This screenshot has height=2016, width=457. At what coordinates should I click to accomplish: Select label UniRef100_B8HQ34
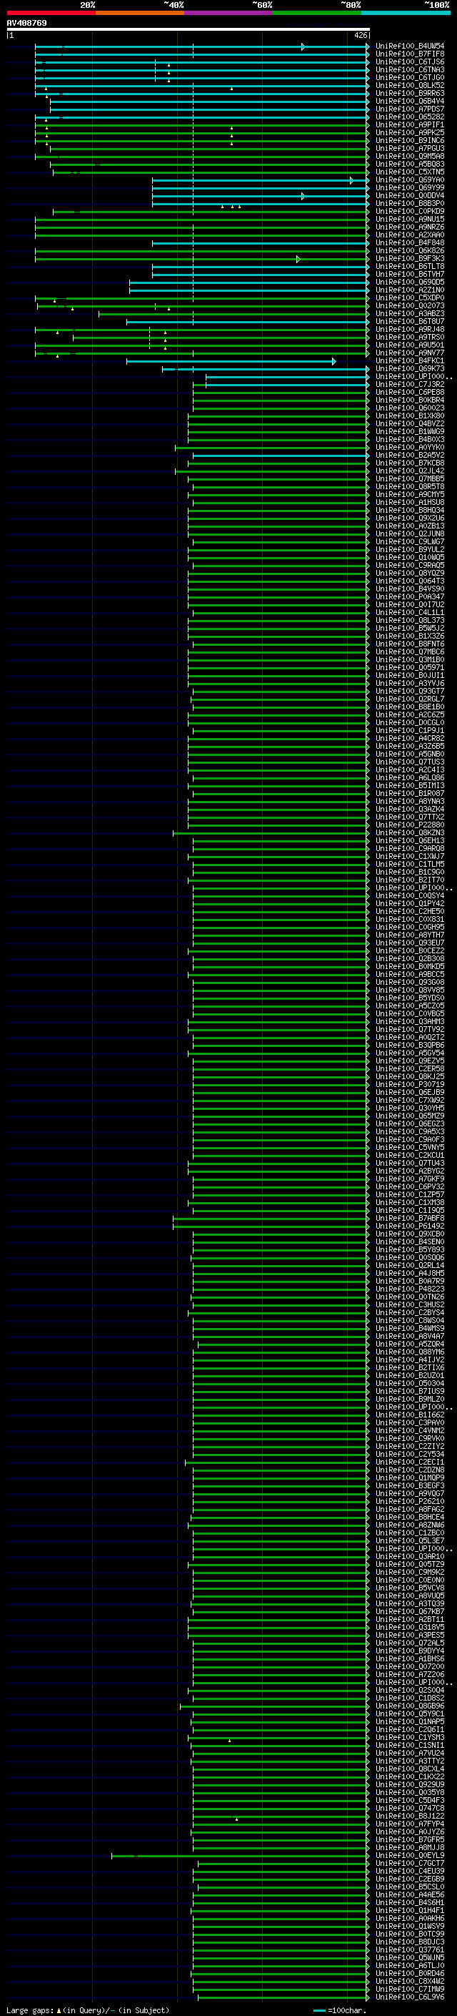coord(409,511)
